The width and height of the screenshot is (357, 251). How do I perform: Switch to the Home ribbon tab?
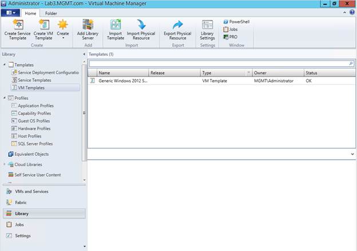pyautogui.click(x=30, y=13)
